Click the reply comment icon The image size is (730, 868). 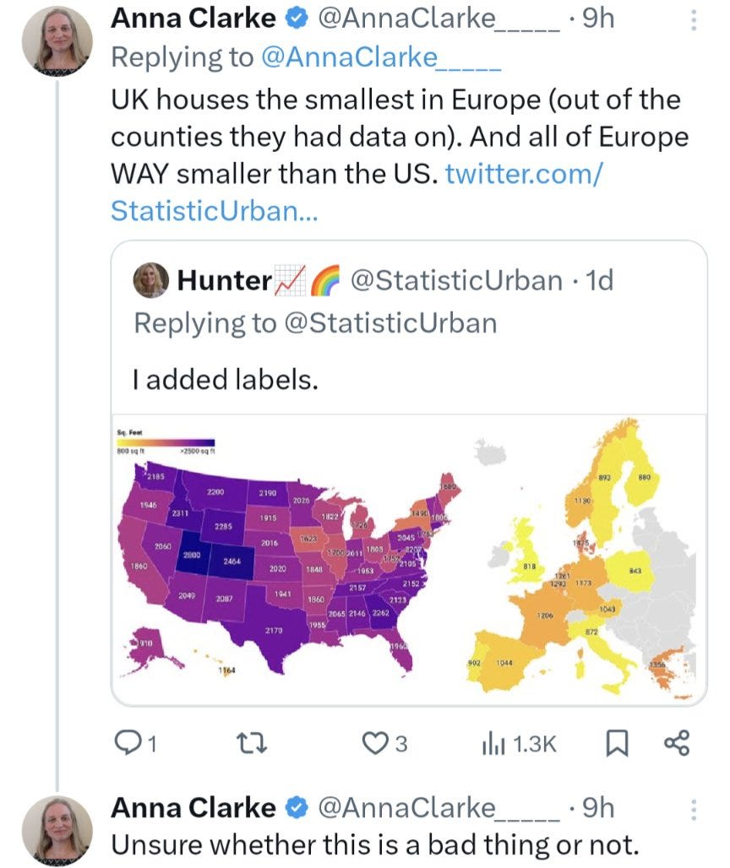click(126, 743)
